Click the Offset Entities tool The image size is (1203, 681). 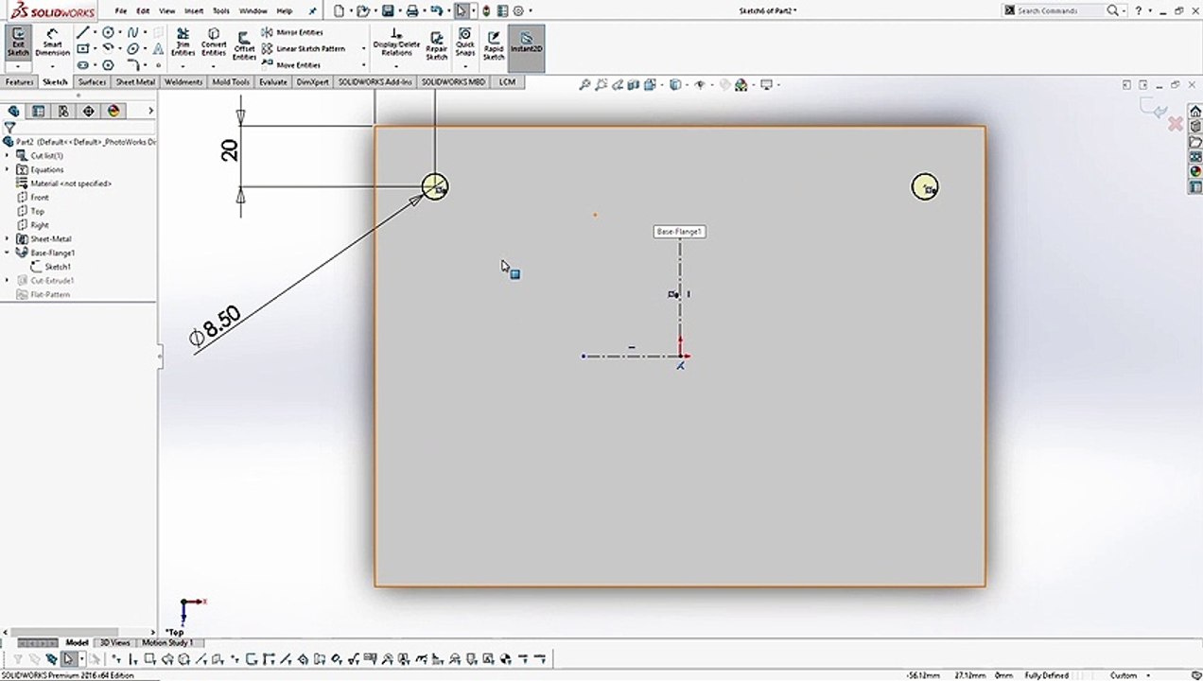click(x=244, y=44)
